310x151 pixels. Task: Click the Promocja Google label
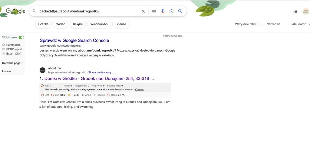click(173, 36)
